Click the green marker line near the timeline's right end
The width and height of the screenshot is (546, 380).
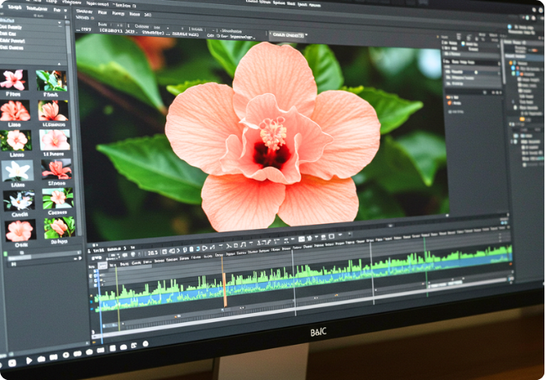426,268
